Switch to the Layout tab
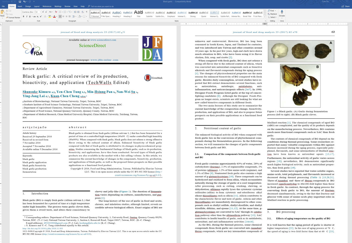Viewport: 352px width, 243px height. (x=37, y=6)
